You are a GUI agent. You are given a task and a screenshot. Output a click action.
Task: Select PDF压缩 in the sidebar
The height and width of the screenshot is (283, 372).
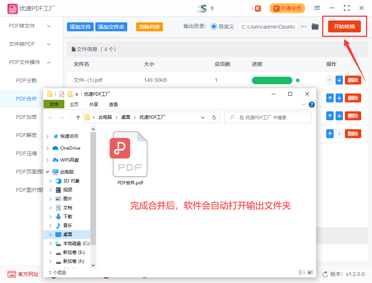tap(26, 154)
